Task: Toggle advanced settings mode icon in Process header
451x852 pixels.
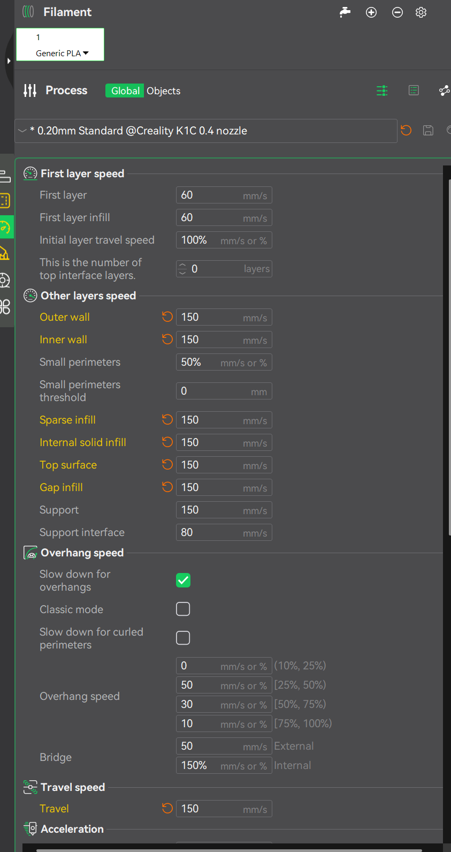Action: pyautogui.click(x=382, y=91)
